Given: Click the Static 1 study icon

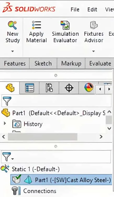Looking at the screenshot, I should point(5,169).
